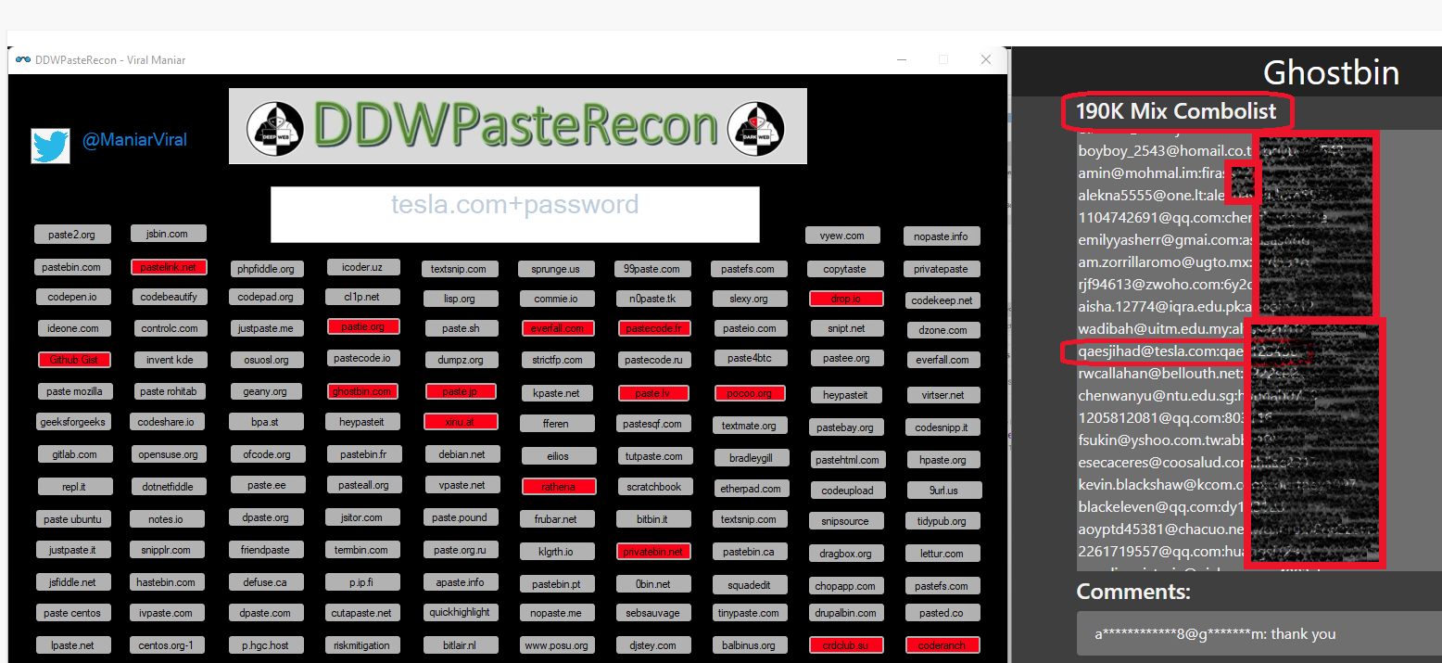Viewport: 1442px width, 663px height.
Task: Click the Twitter bird icon
Action: click(50, 146)
